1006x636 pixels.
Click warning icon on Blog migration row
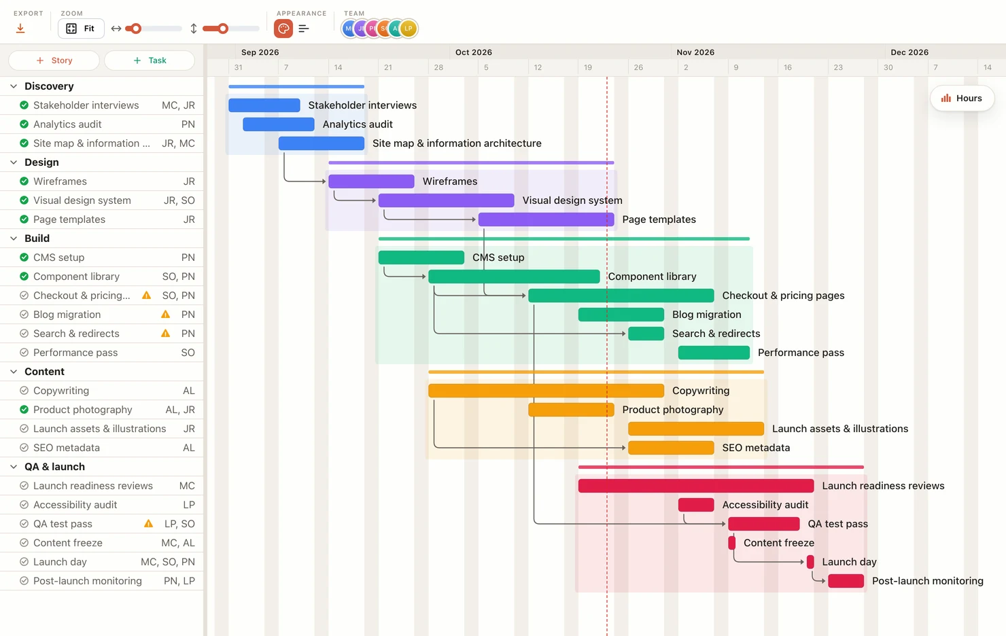tap(165, 315)
